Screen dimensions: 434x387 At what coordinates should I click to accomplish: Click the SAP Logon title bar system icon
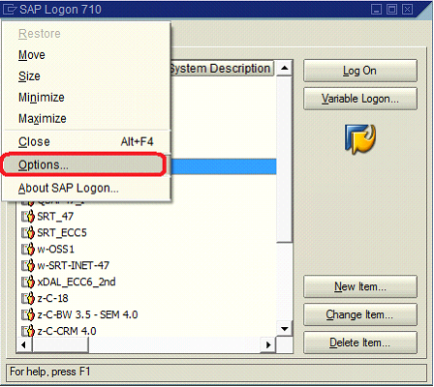(9, 10)
